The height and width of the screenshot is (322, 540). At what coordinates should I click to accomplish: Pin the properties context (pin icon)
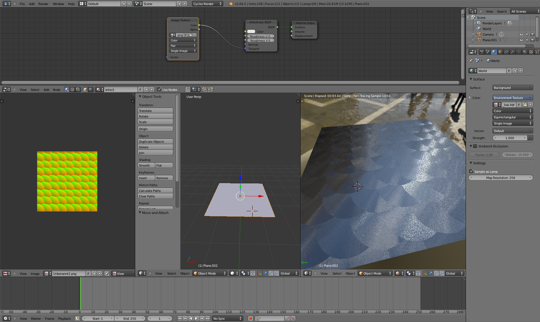tap(471, 61)
